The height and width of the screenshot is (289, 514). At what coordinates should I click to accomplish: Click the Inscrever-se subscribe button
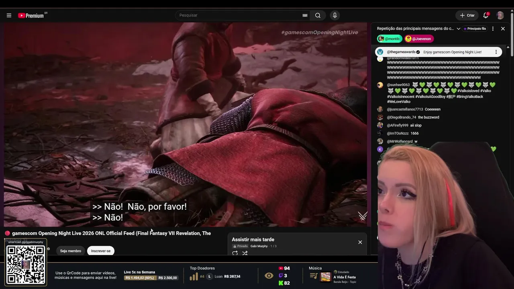(101, 251)
